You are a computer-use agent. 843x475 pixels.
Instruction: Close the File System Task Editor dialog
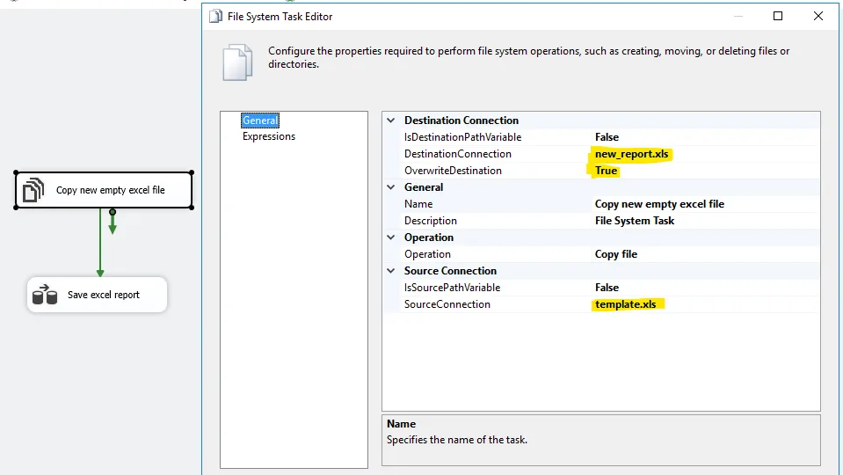point(818,16)
